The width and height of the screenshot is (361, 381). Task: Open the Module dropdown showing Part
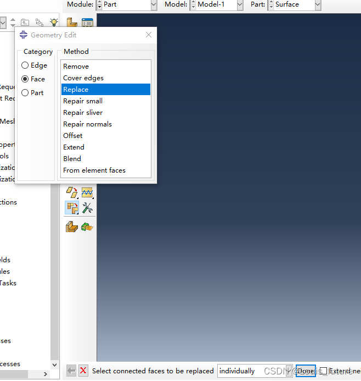pos(126,4)
